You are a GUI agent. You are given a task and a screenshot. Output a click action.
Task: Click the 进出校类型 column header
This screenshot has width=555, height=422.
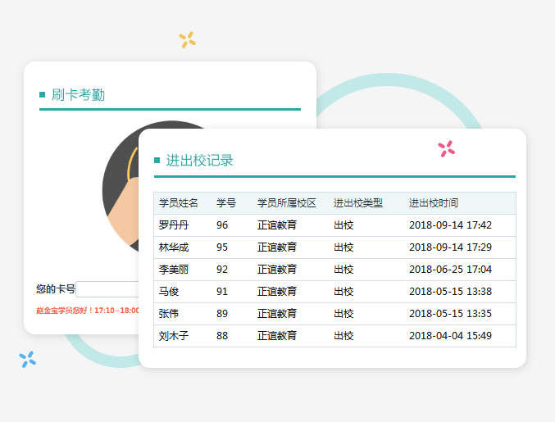point(358,203)
